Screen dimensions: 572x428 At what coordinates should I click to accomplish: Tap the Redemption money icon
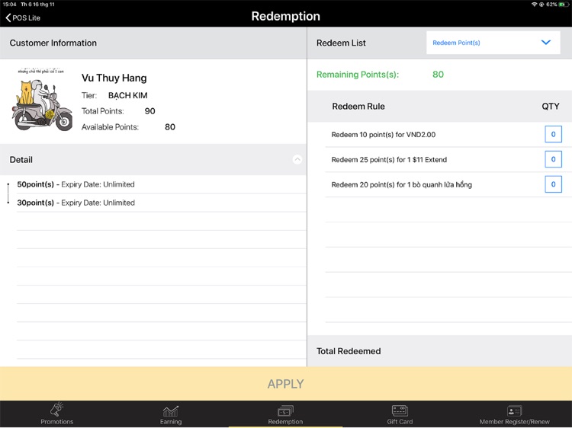pyautogui.click(x=285, y=411)
